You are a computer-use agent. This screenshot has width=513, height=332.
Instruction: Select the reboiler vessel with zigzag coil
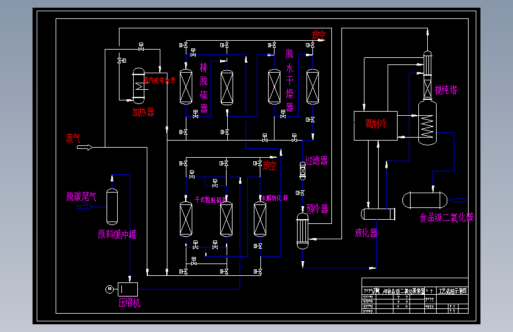pos(427,123)
